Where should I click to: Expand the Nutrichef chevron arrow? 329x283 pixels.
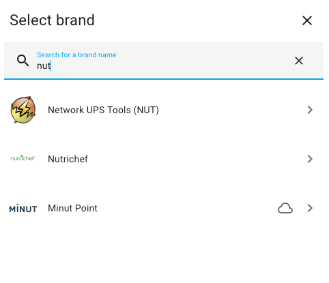coord(310,159)
